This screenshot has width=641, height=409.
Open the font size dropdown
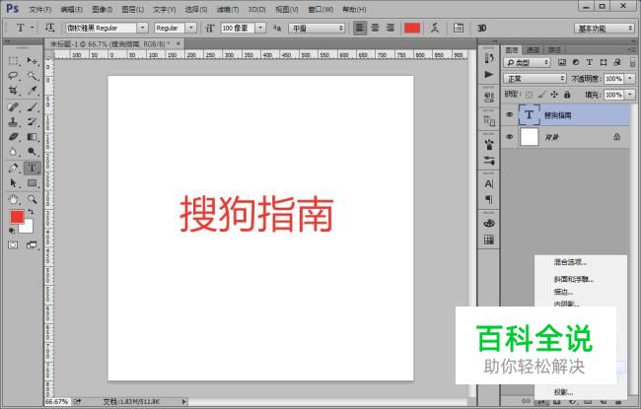[260, 28]
